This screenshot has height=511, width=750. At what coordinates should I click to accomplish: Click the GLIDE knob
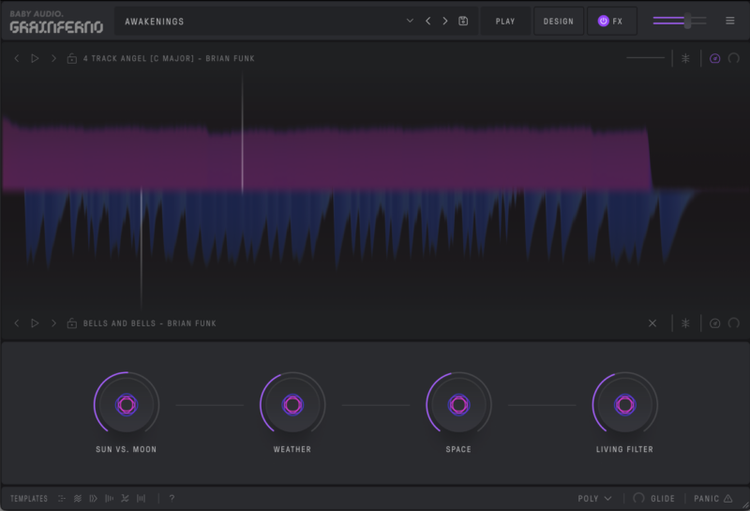pos(638,498)
